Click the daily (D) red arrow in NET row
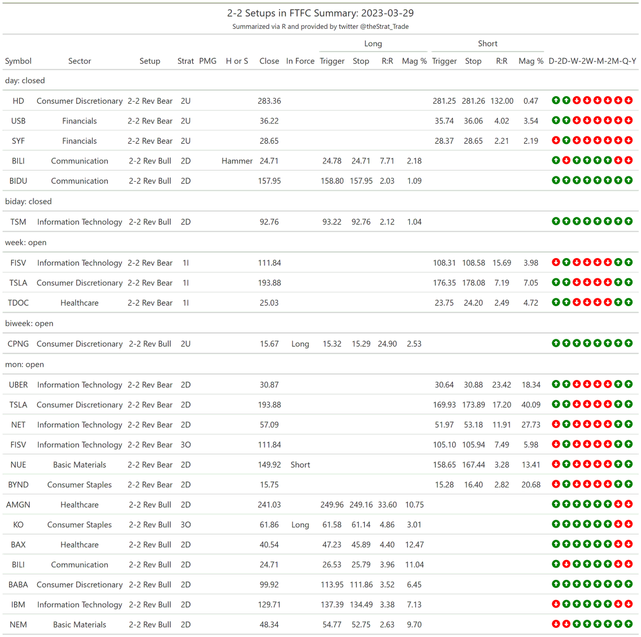Image resolution: width=641 pixels, height=637 pixels. pyautogui.click(x=556, y=424)
